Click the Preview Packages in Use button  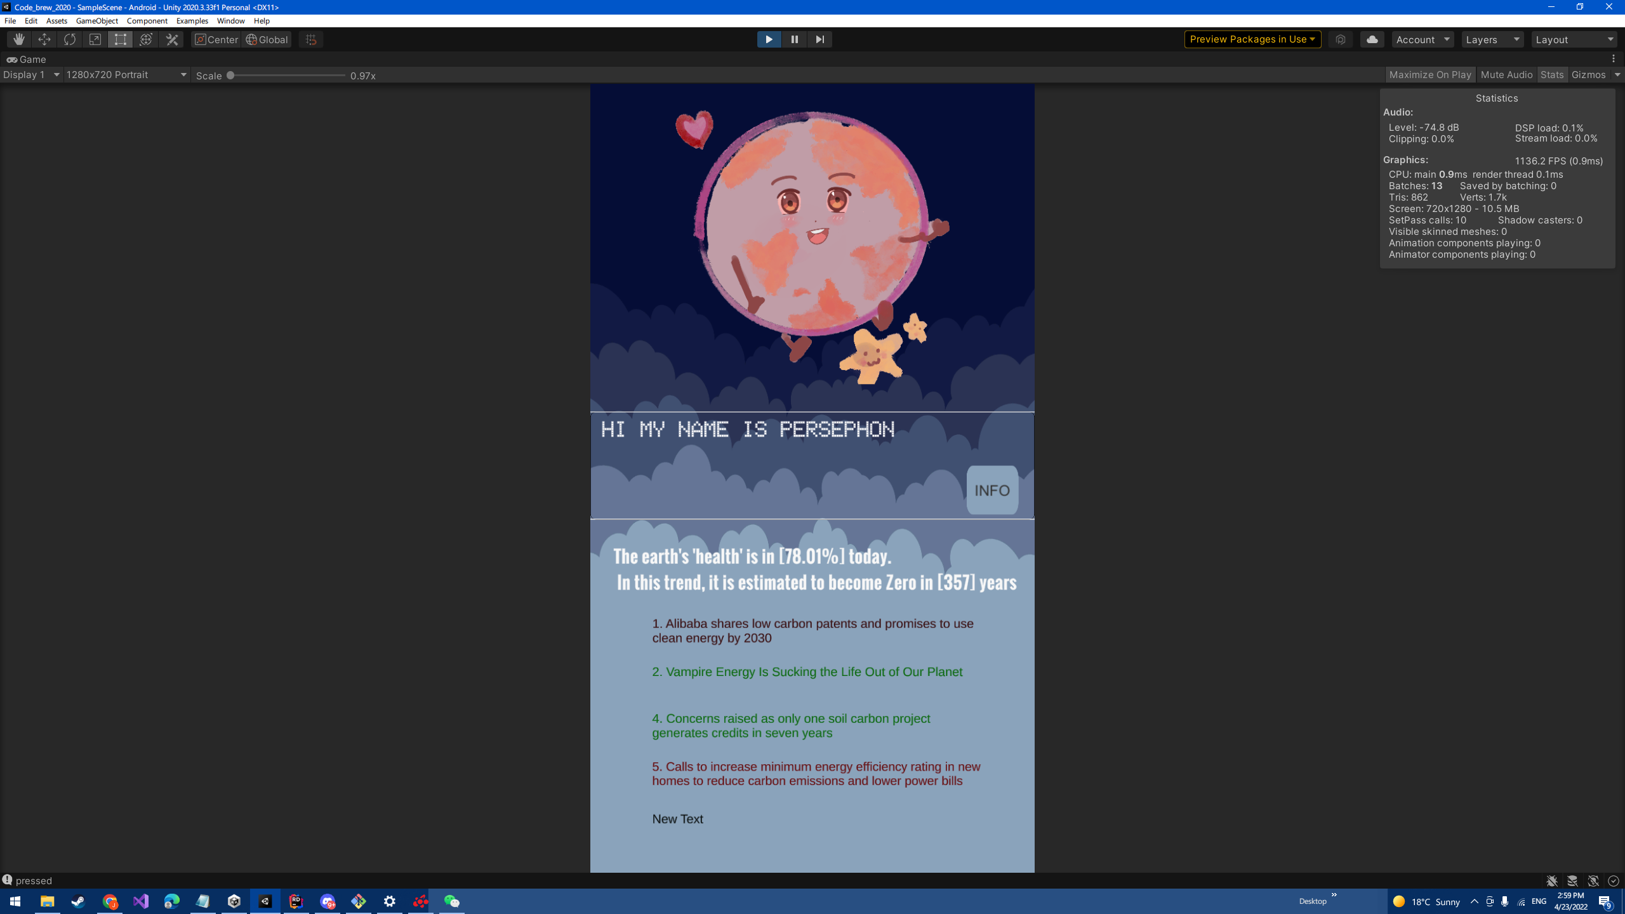tap(1252, 39)
